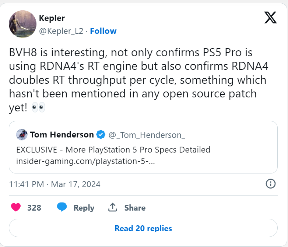The height and width of the screenshot is (247, 288).
Task: Click the X logo icon
Action: 270,18
